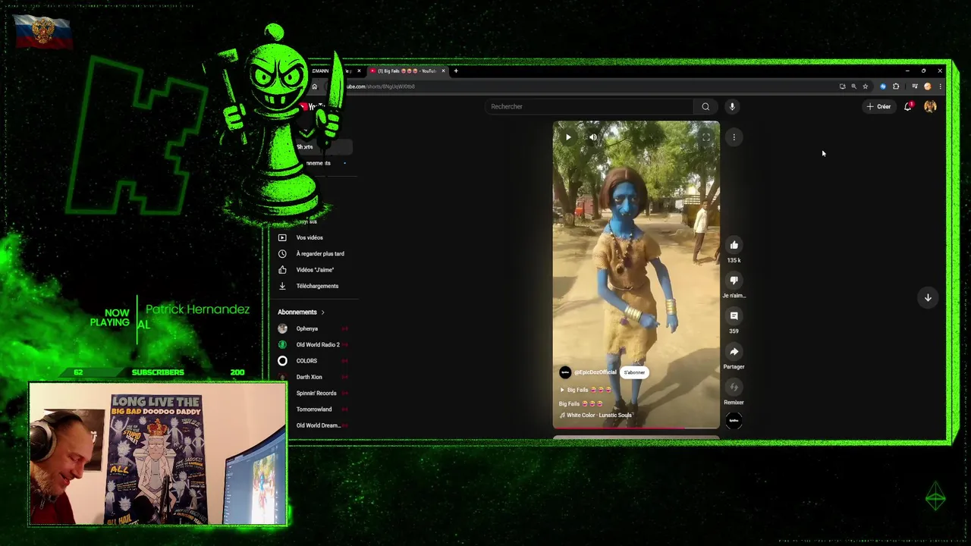The image size is (971, 546).
Task: Click the browser home button
Action: 314,86
